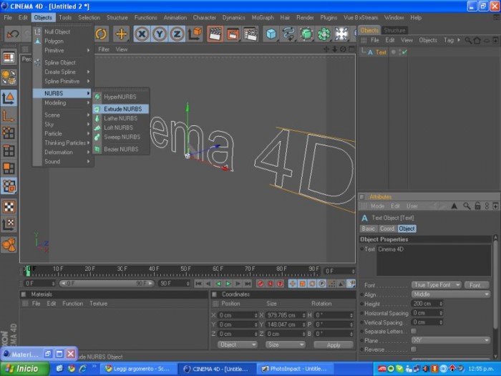This screenshot has width=501, height=376.
Task: Open the Size mode dropdown
Action: click(285, 344)
